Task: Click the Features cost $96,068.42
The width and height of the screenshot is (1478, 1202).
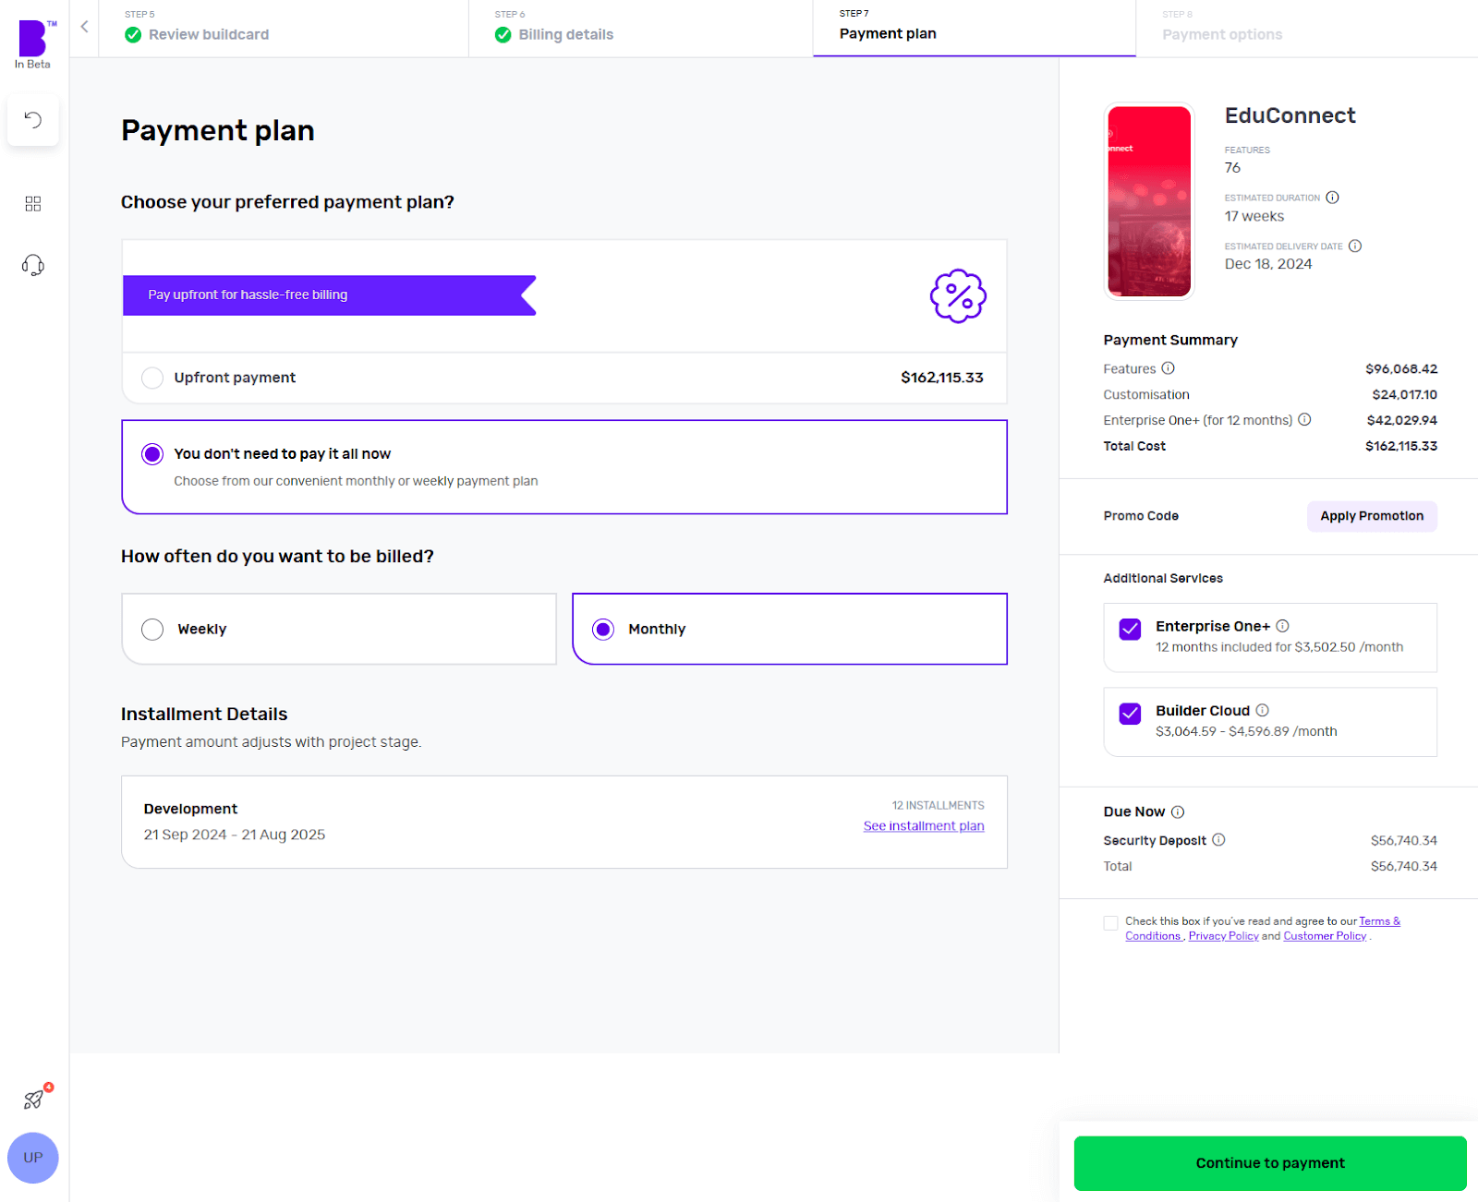Action: coord(1401,368)
